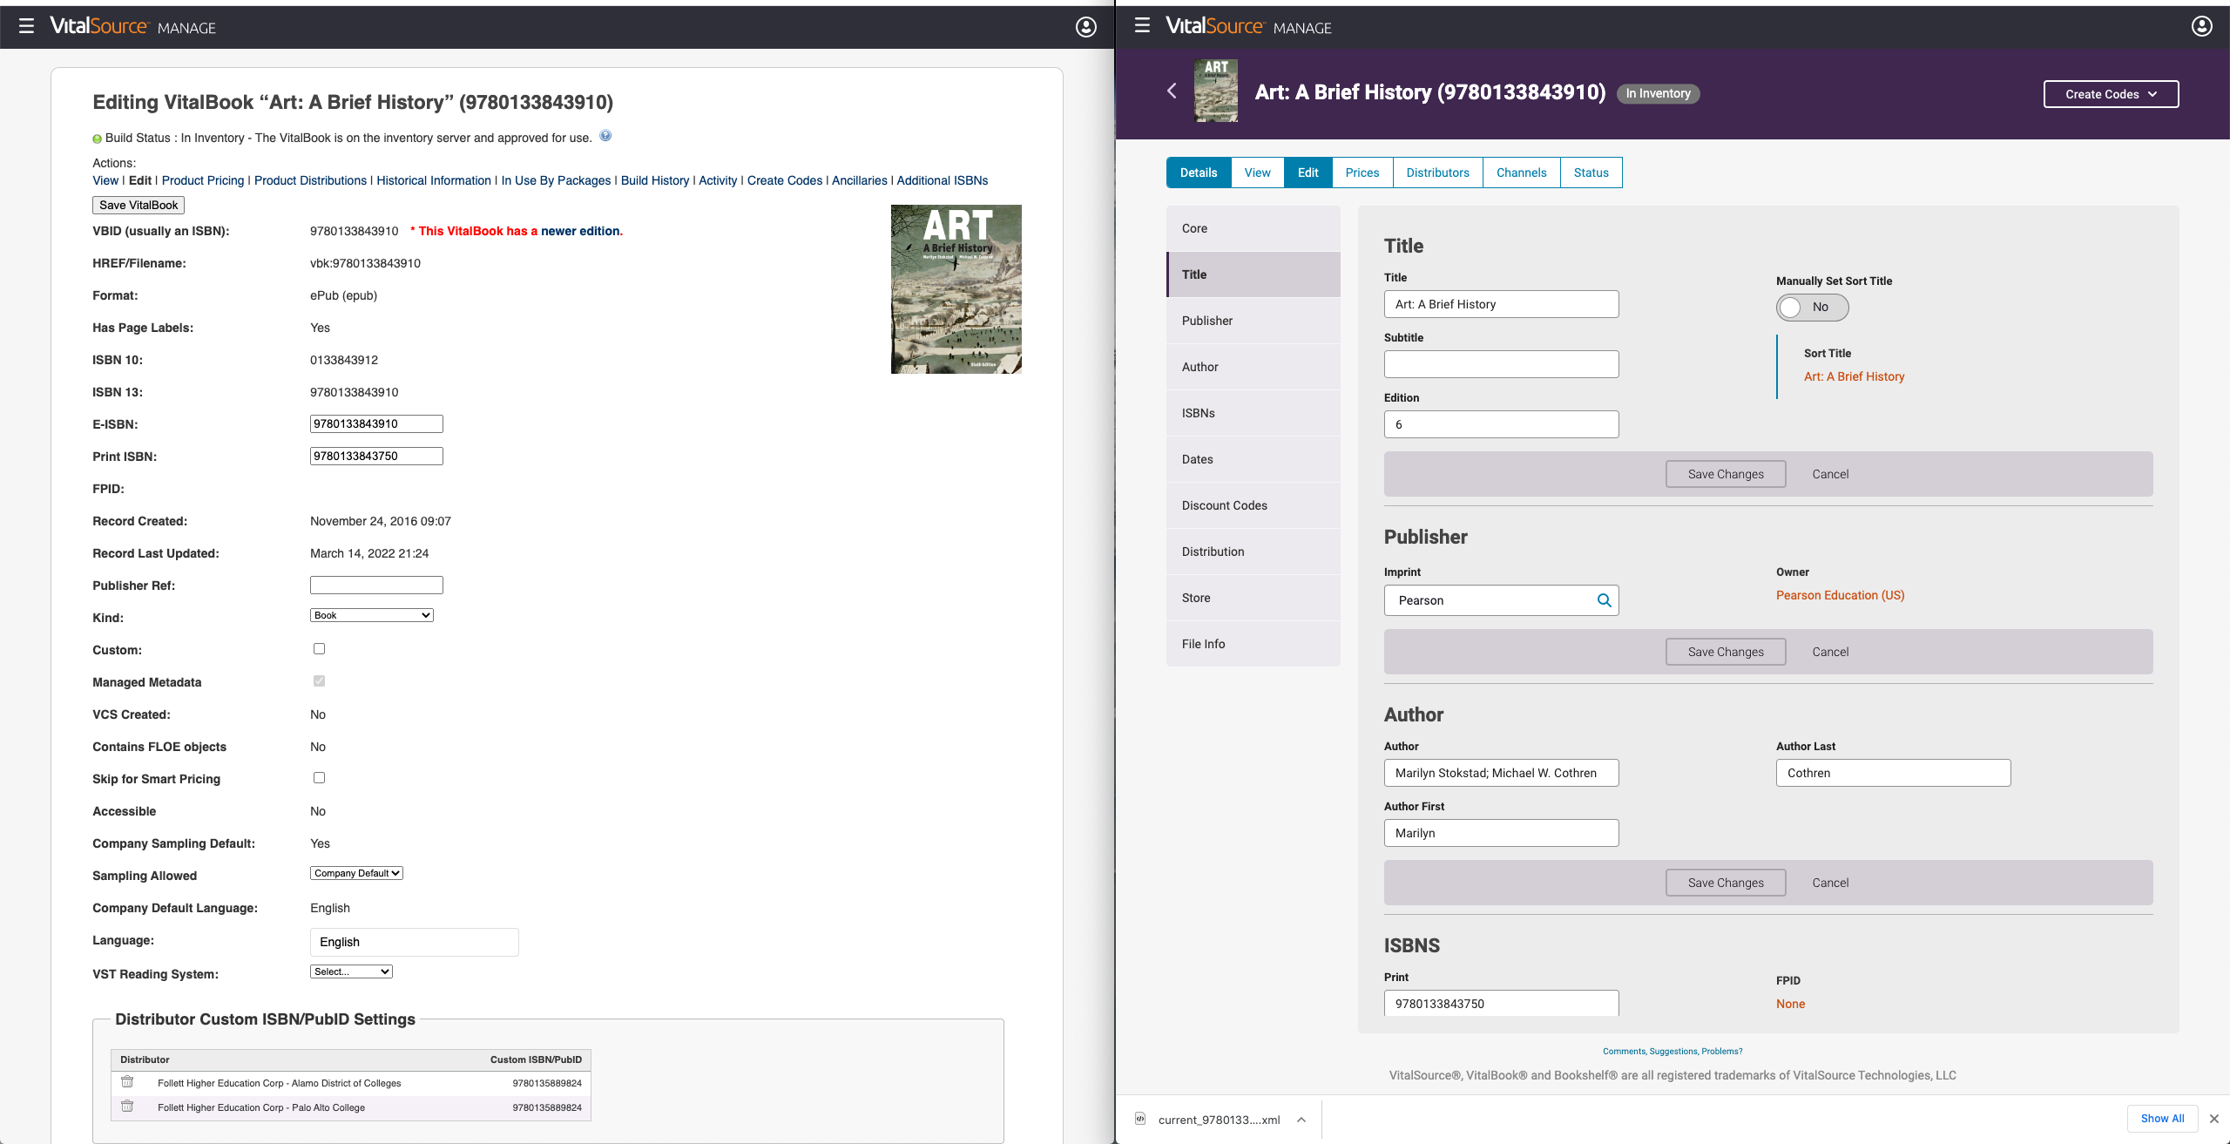
Task: Toggle Skip for Smart Pricing checkbox
Action: click(x=319, y=778)
